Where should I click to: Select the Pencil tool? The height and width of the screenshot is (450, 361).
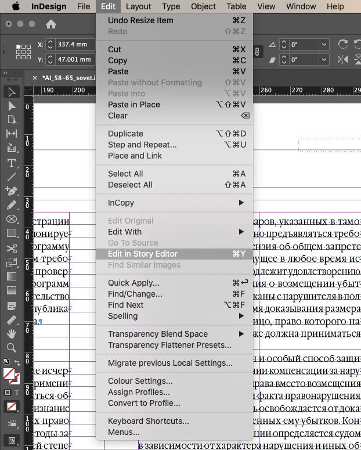click(x=12, y=205)
